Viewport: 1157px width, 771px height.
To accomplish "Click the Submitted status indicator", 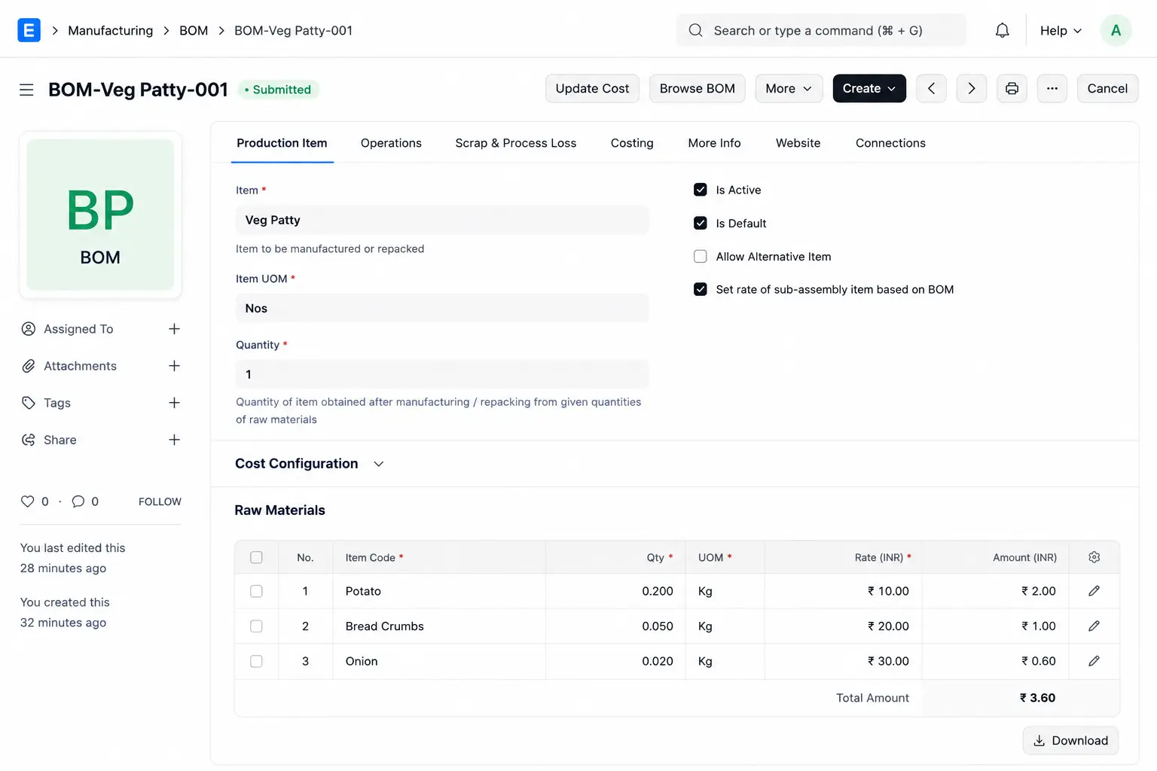I will click(278, 90).
